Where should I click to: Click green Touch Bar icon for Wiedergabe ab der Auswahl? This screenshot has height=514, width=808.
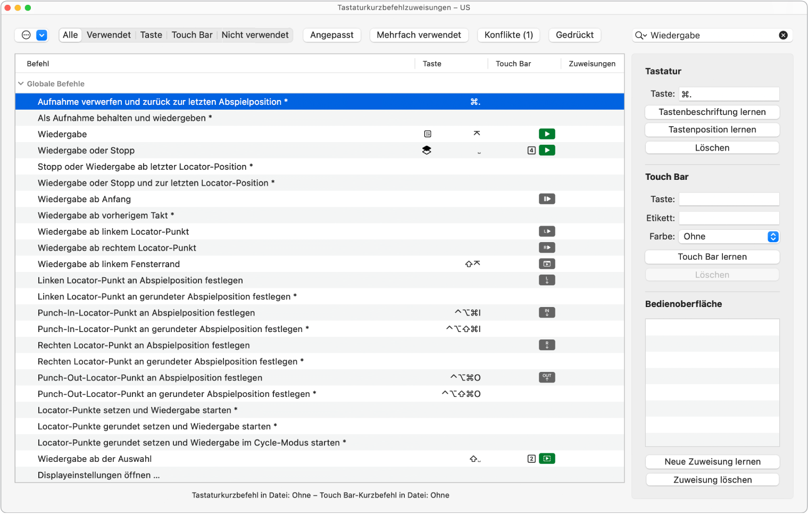point(547,459)
